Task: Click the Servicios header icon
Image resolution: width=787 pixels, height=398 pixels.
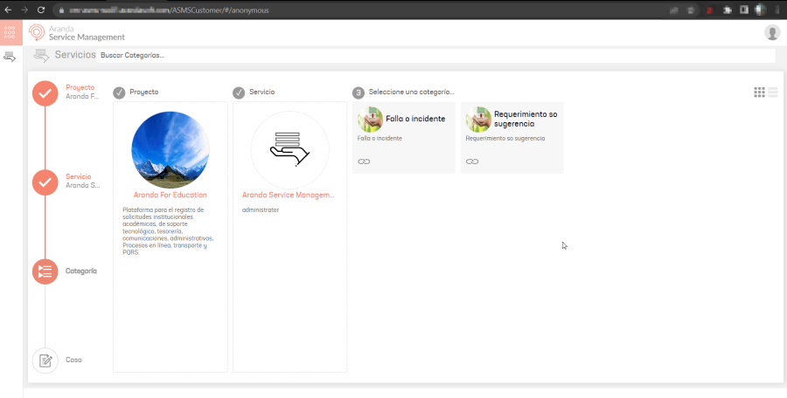Action: click(41, 56)
